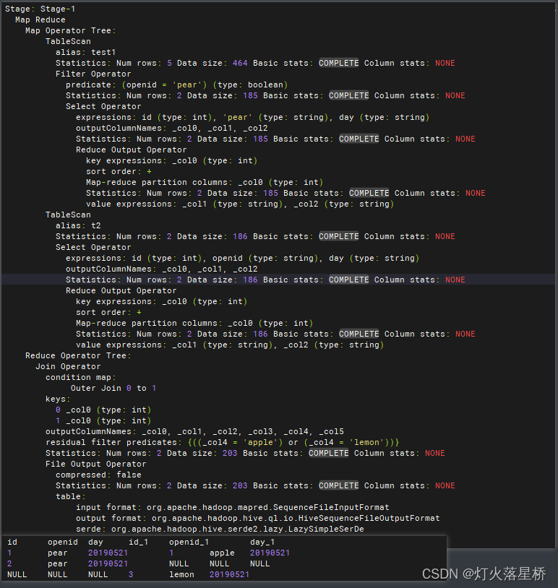Click the 'File Output Operator' line
This screenshot has width=558, height=588.
tap(95, 464)
